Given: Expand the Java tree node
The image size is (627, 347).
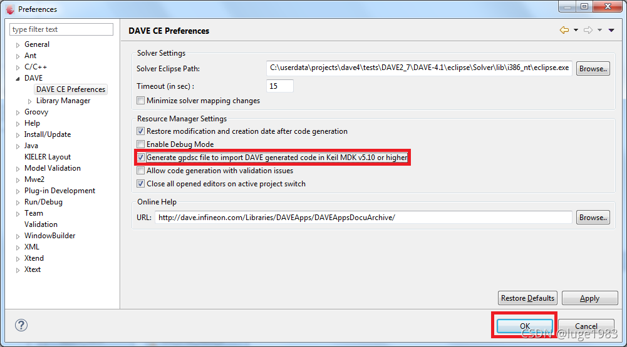Looking at the screenshot, I should (18, 146).
